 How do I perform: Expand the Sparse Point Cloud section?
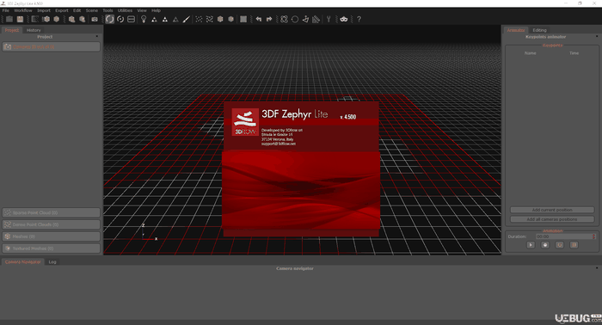[x=51, y=212]
